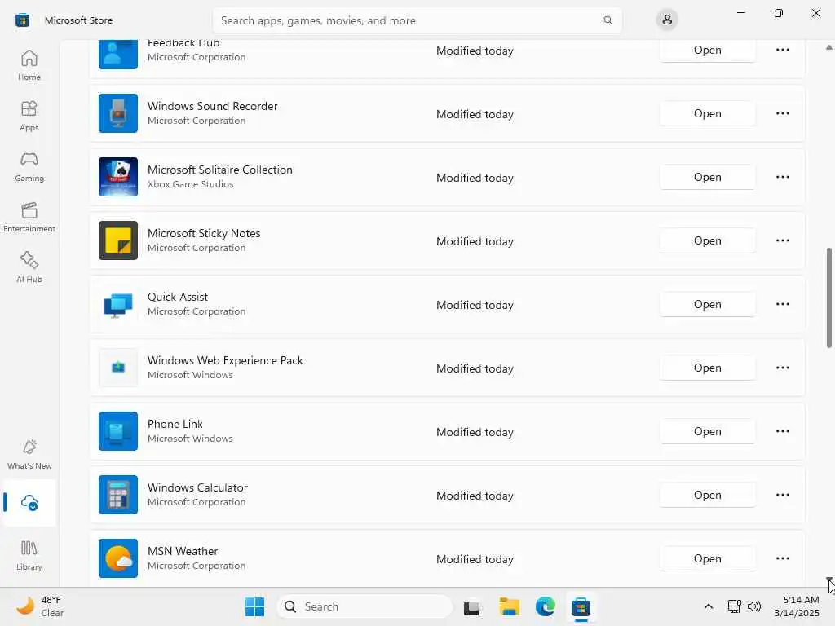
Task: Launch MSN Weather with Open button
Action: pyautogui.click(x=707, y=558)
